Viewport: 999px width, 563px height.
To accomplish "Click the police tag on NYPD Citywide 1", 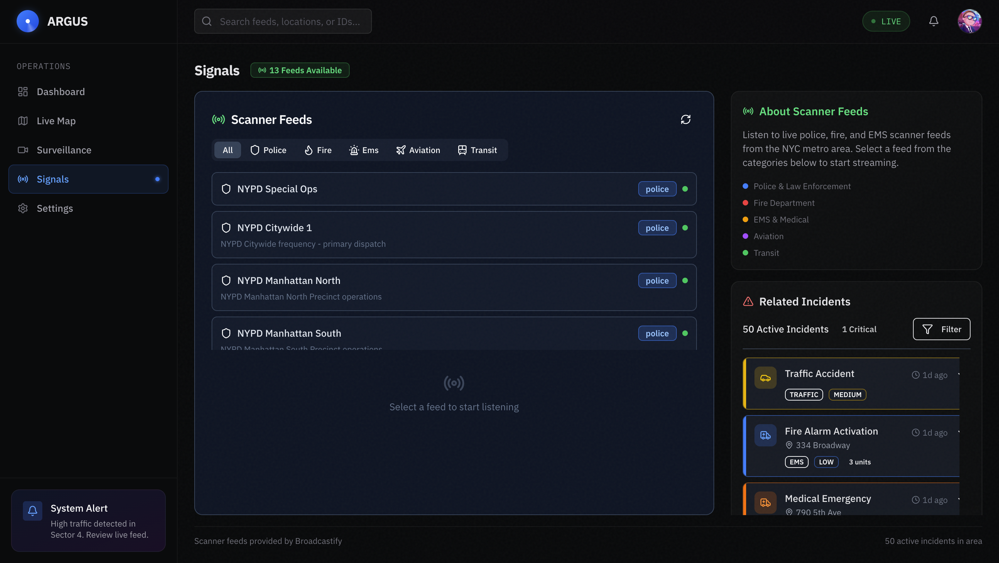I will 657,228.
